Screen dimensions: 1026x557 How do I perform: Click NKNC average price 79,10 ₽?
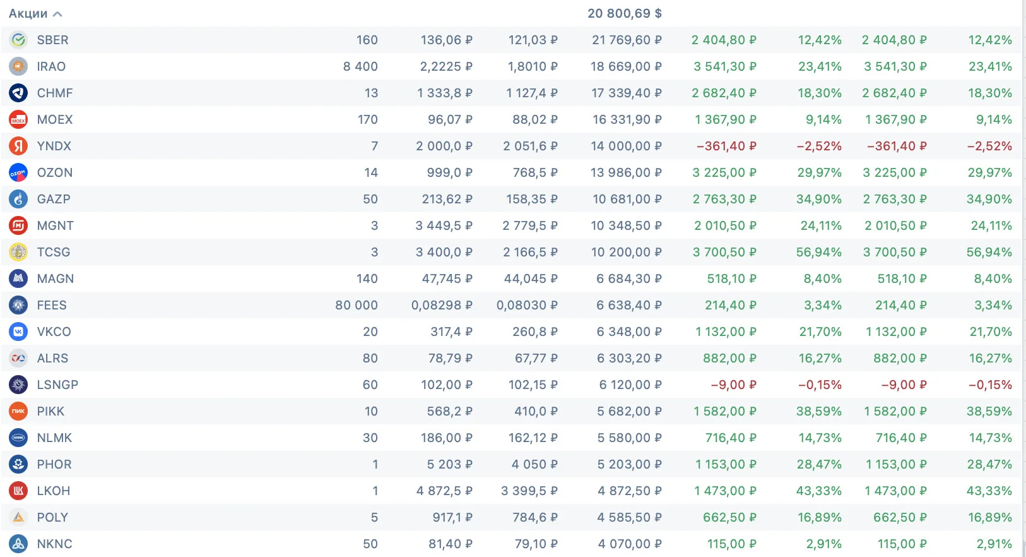[536, 544]
